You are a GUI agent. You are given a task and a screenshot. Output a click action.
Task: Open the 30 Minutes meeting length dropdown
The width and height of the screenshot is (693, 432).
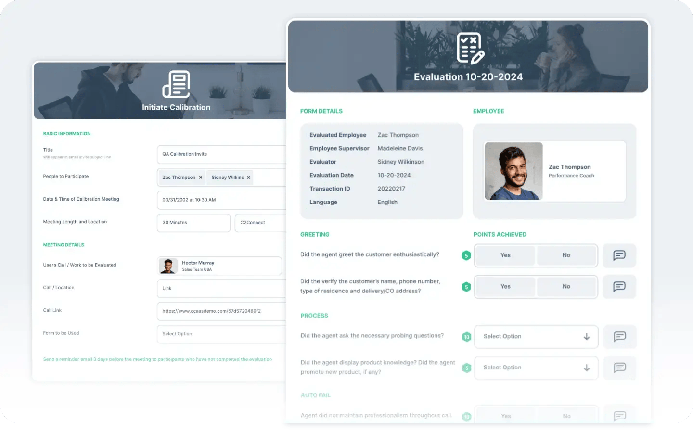coord(193,223)
